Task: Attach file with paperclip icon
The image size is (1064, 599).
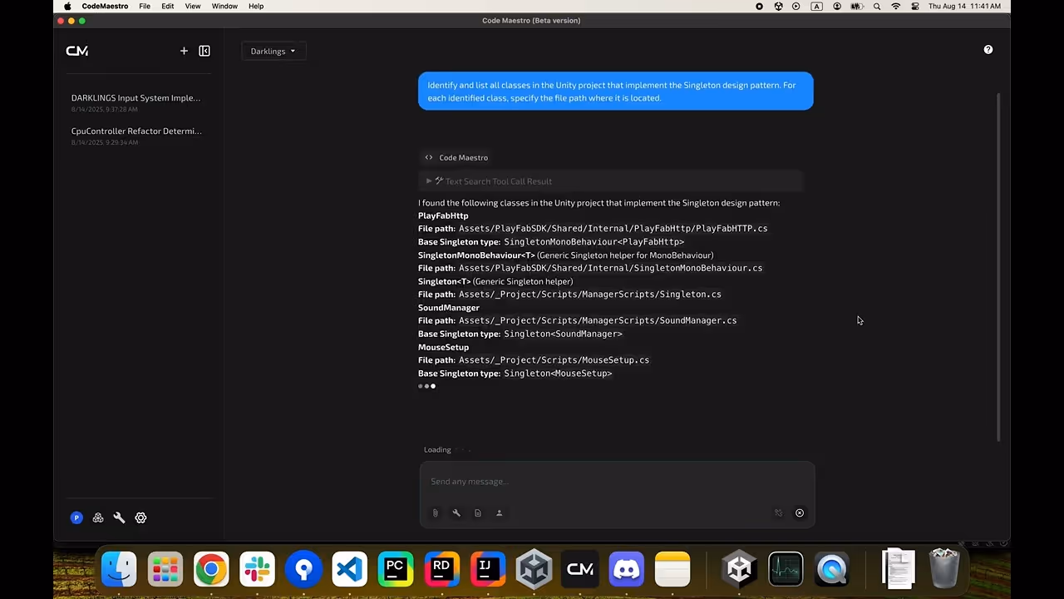Action: 435,513
